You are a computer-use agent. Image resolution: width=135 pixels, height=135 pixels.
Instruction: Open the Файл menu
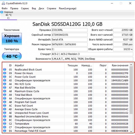coord(5,9)
